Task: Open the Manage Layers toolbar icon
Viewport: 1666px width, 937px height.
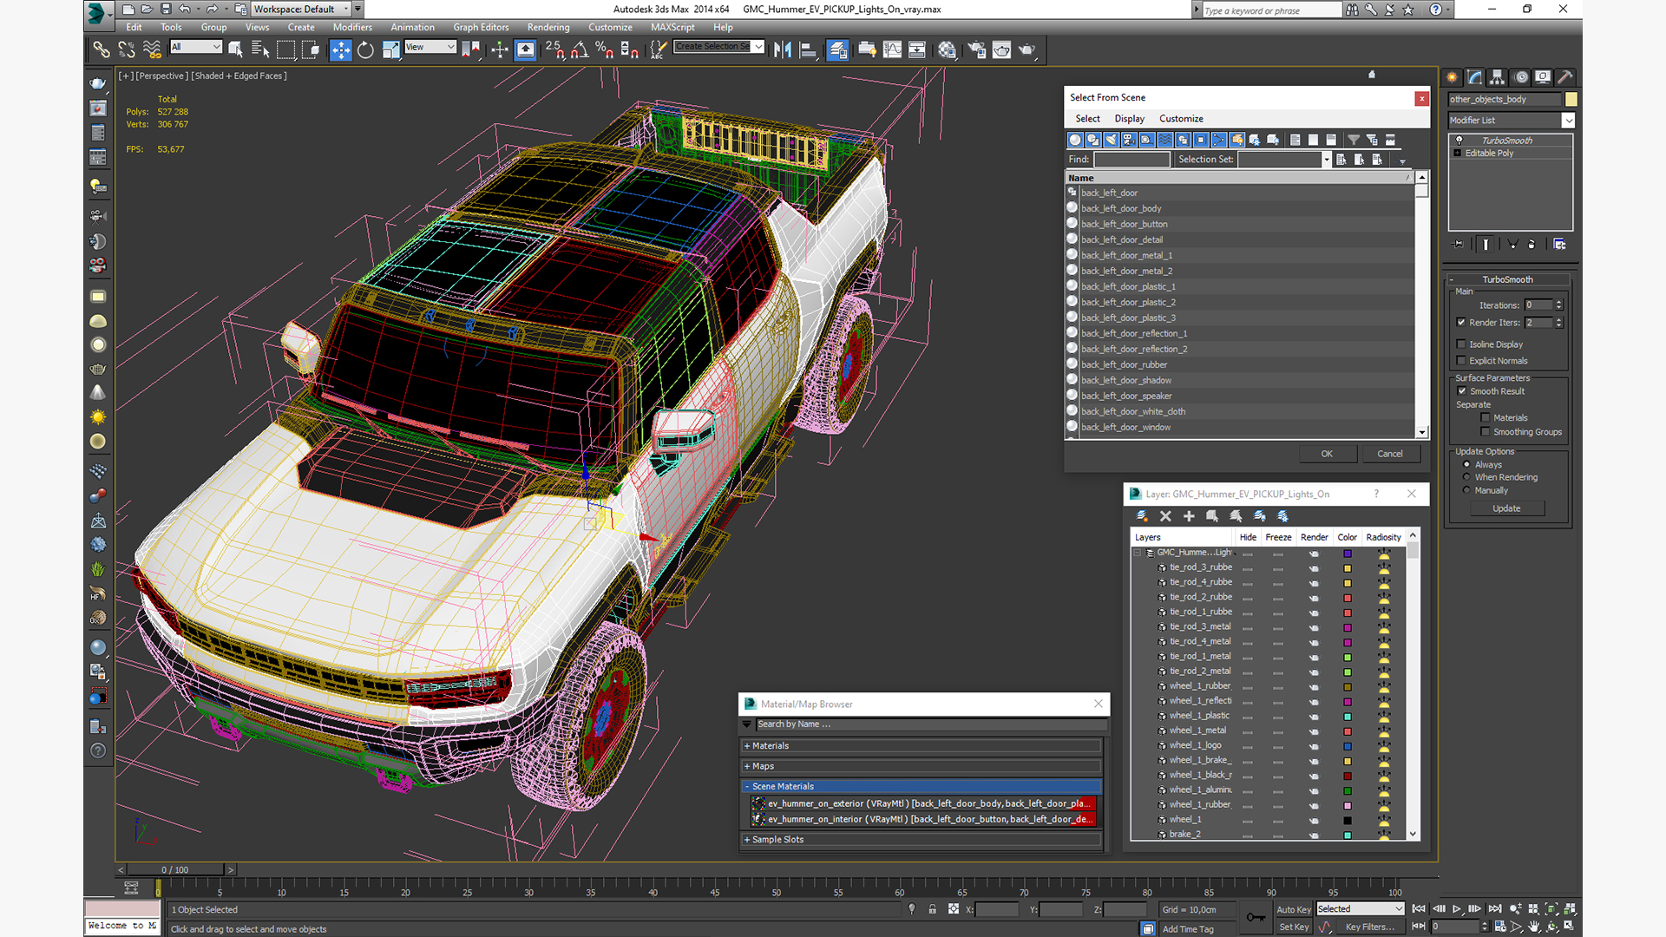Action: coord(837,50)
